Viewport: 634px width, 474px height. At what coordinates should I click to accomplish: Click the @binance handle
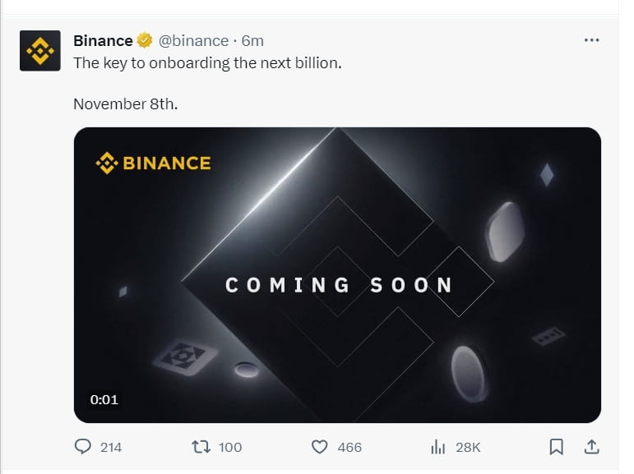pos(194,41)
